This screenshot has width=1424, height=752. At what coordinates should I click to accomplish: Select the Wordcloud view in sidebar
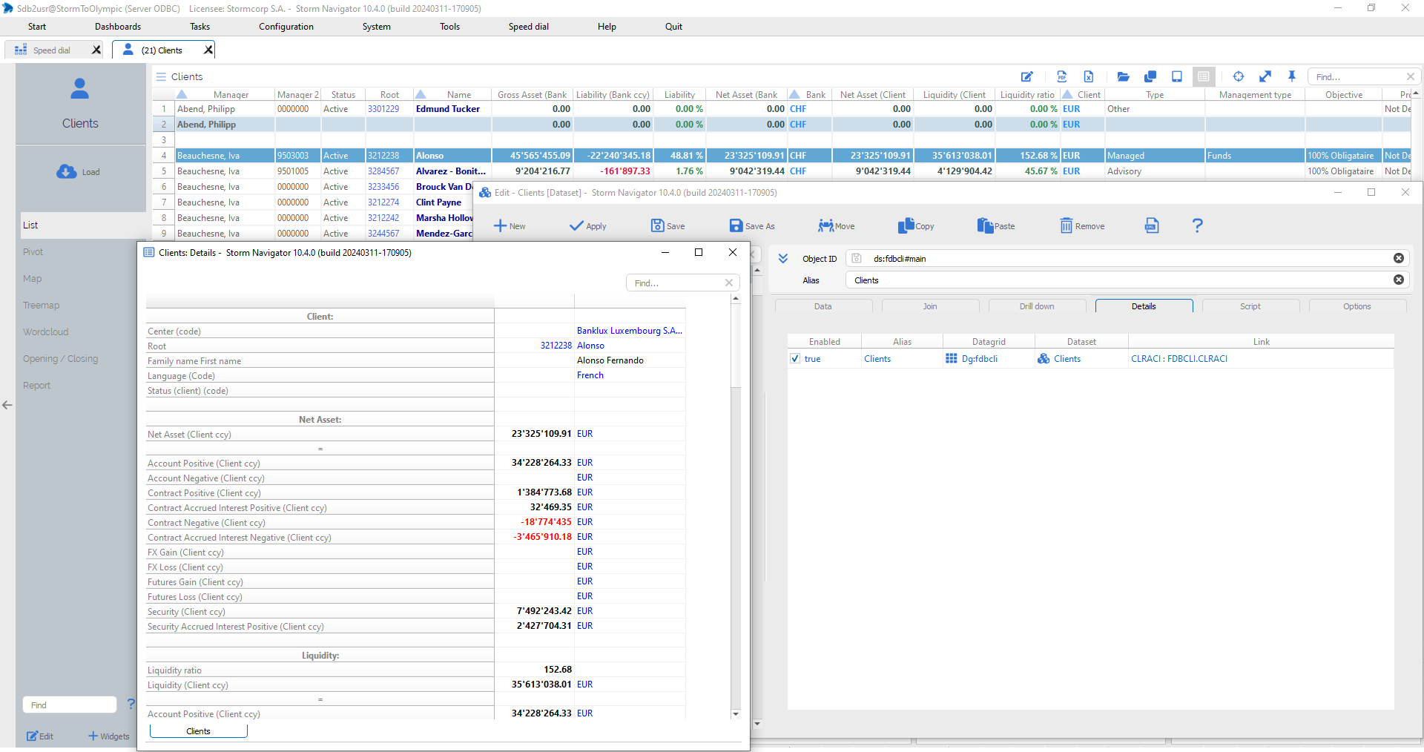(45, 332)
